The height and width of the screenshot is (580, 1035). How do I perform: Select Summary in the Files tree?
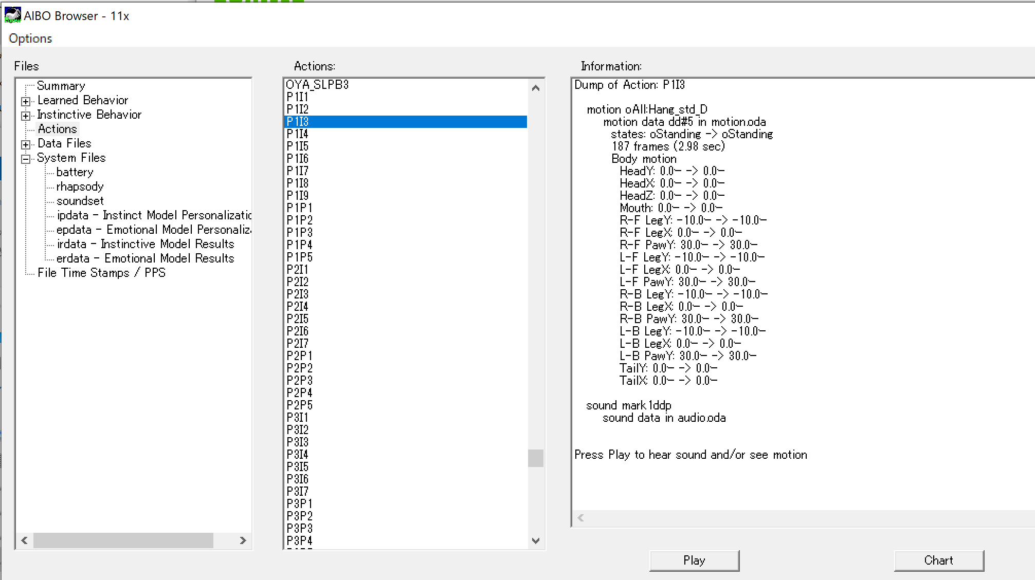61,86
